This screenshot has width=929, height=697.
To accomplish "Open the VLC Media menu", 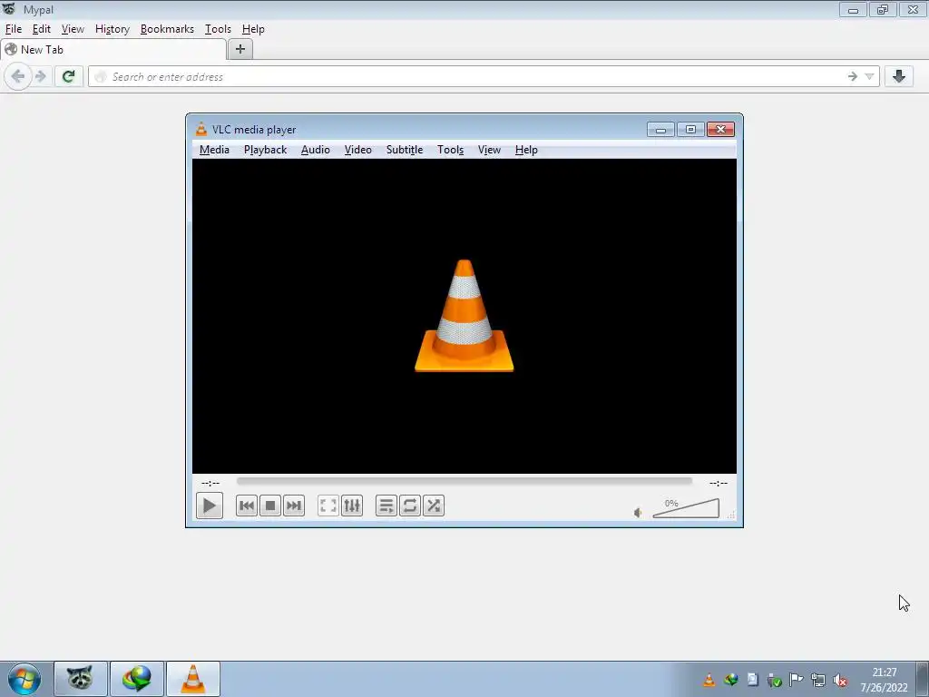I will (x=214, y=150).
